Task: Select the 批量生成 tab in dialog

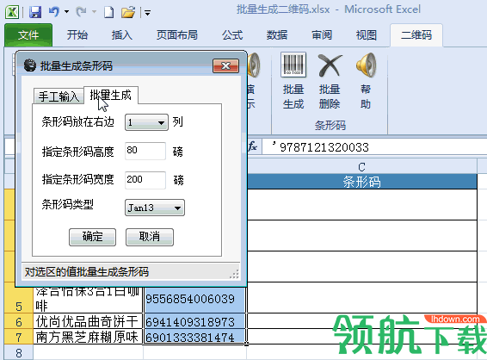Action: coord(111,95)
